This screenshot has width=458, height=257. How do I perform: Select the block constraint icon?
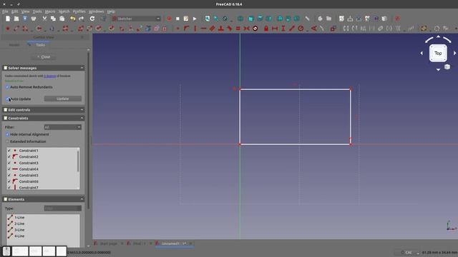click(x=255, y=29)
